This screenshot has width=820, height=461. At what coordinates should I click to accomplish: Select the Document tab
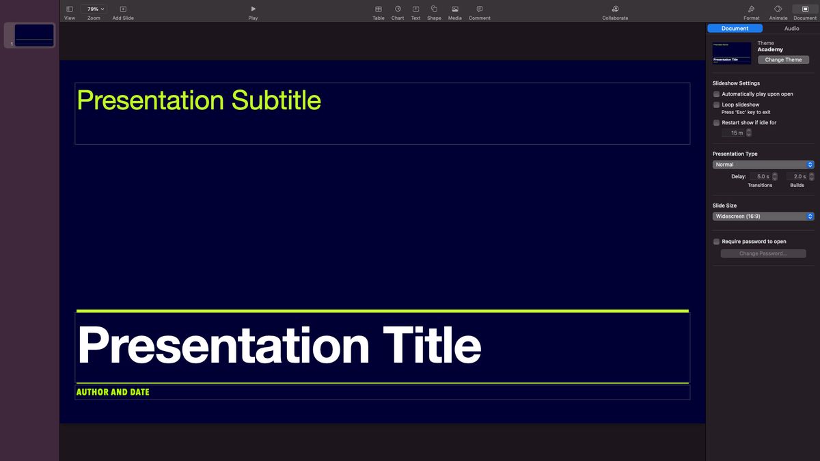pyautogui.click(x=735, y=28)
